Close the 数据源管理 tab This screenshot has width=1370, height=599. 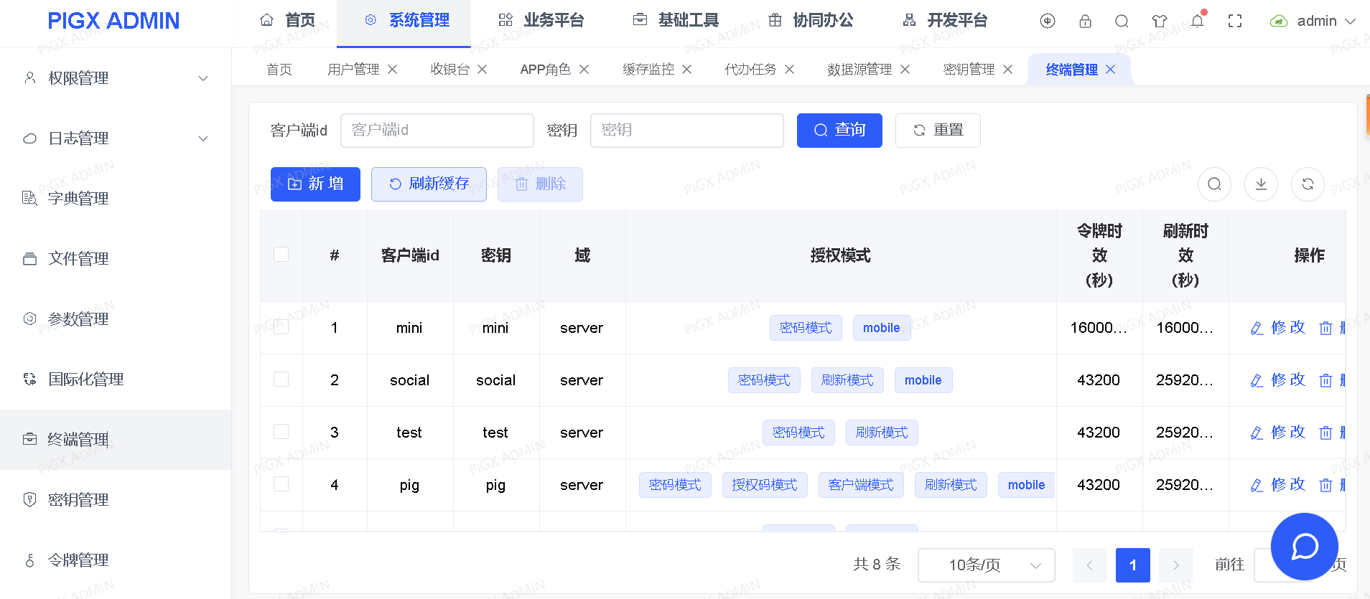(x=905, y=69)
